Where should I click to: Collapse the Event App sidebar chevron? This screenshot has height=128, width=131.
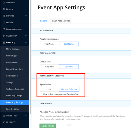click(26, 43)
